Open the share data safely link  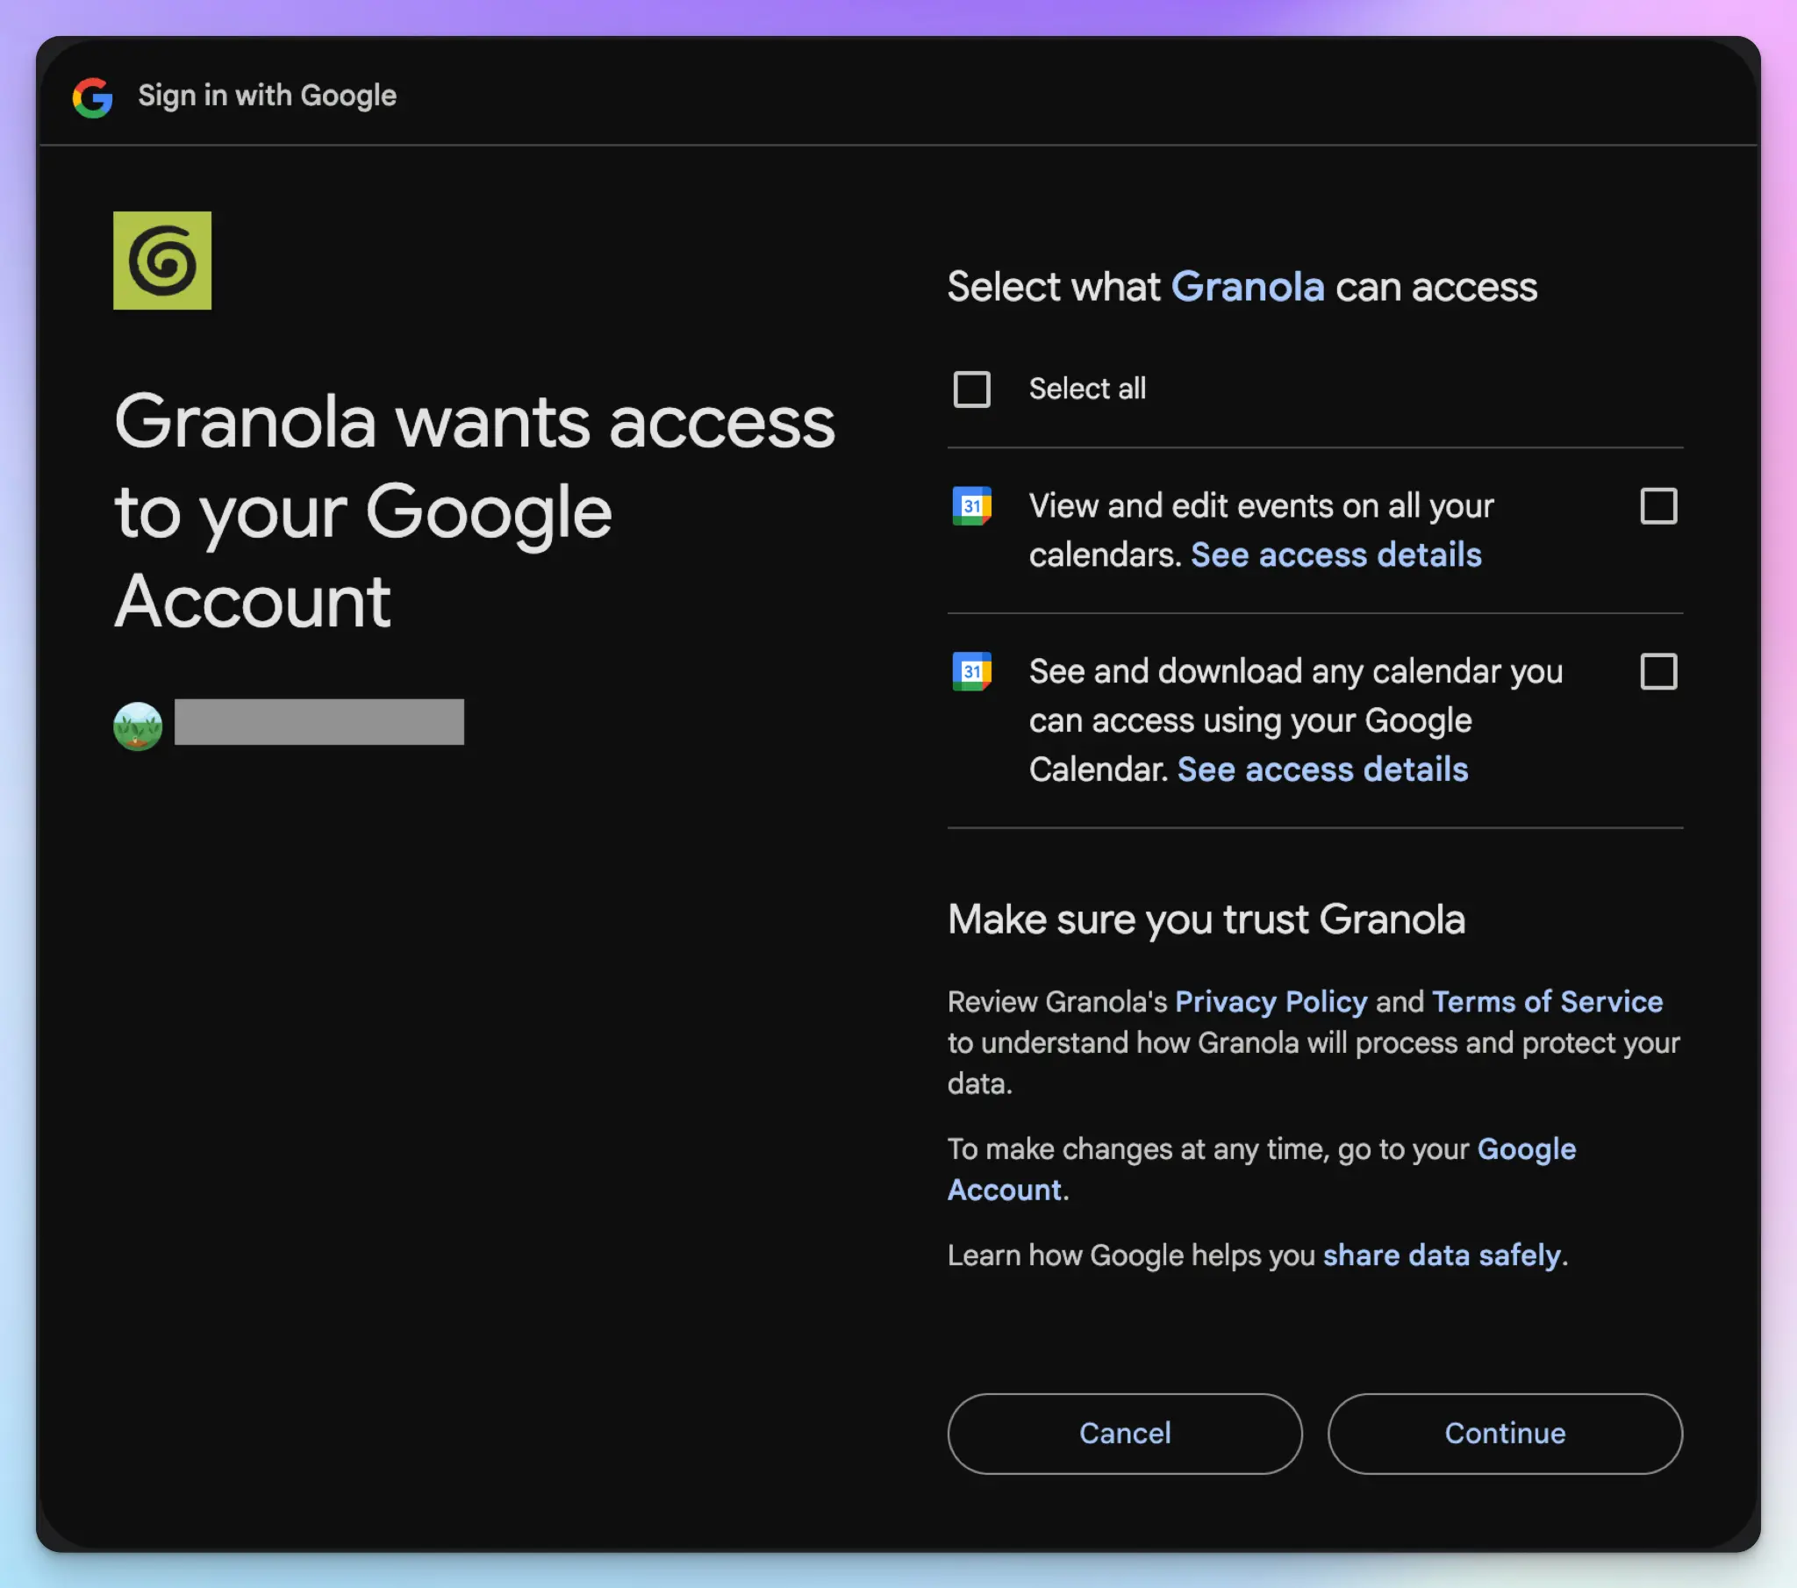(x=1442, y=1255)
